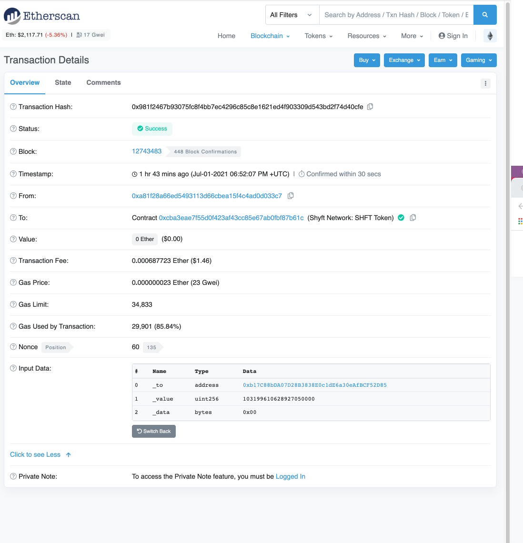Viewport: 523px width, 543px height.
Task: Click the Logged In link
Action: point(290,476)
